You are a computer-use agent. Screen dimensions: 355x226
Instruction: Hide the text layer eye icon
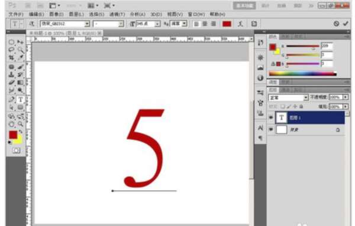271,117
